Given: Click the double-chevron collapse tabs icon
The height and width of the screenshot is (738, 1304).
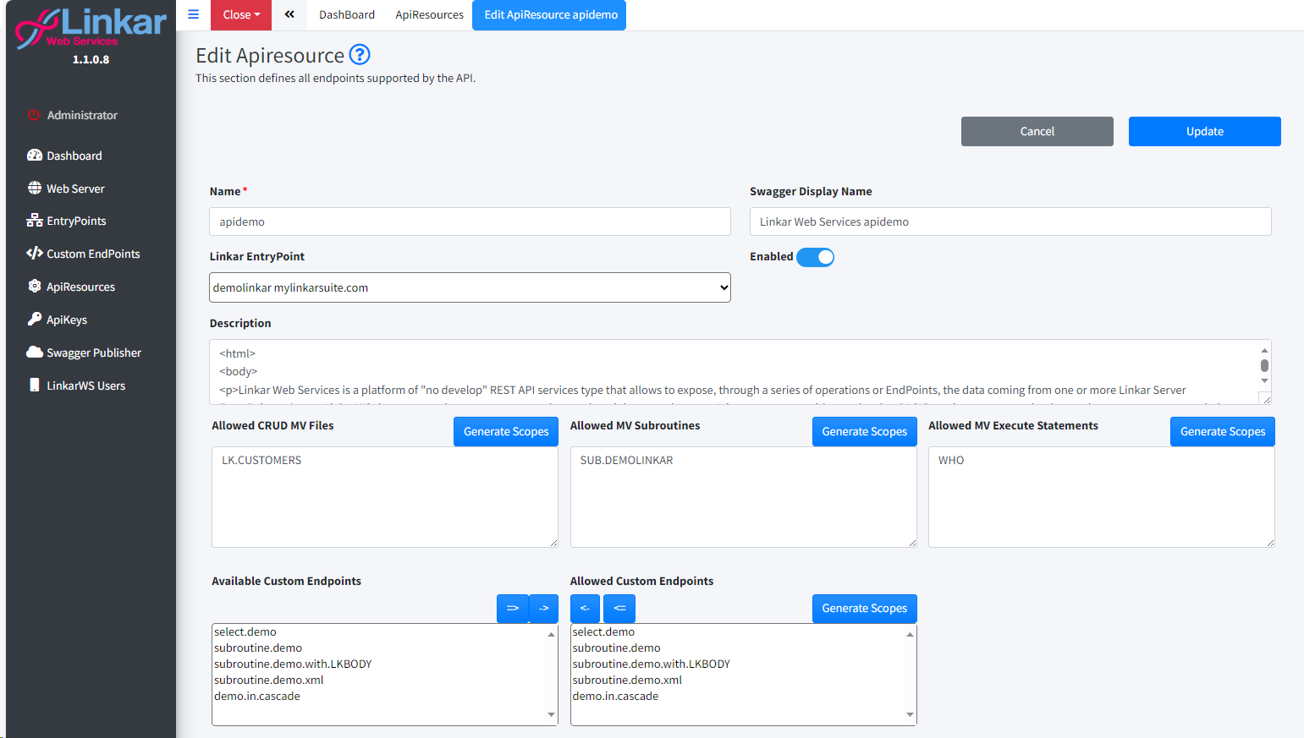Looking at the screenshot, I should [x=289, y=14].
